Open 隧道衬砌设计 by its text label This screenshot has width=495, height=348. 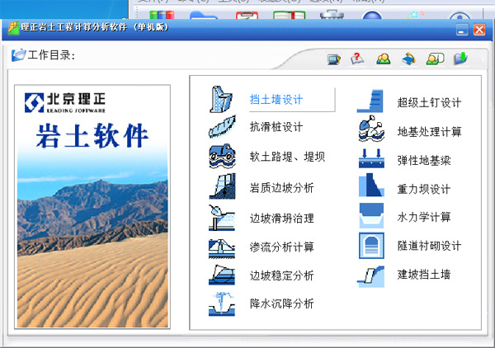click(429, 246)
